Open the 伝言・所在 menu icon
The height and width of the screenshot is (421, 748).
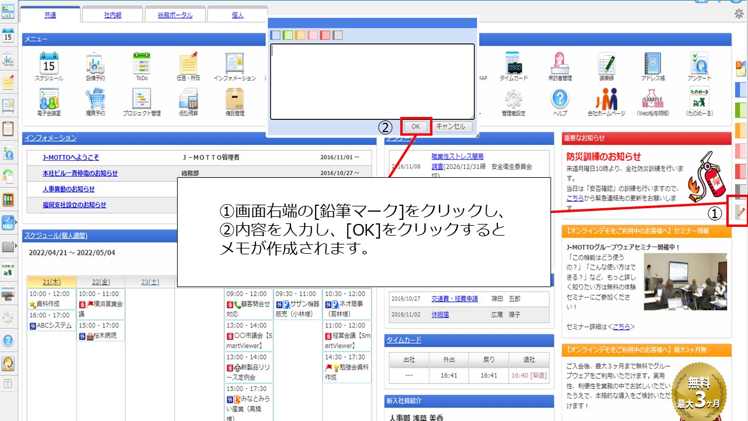coord(188,63)
